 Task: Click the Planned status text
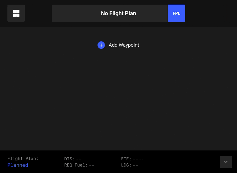pyautogui.click(x=18, y=165)
